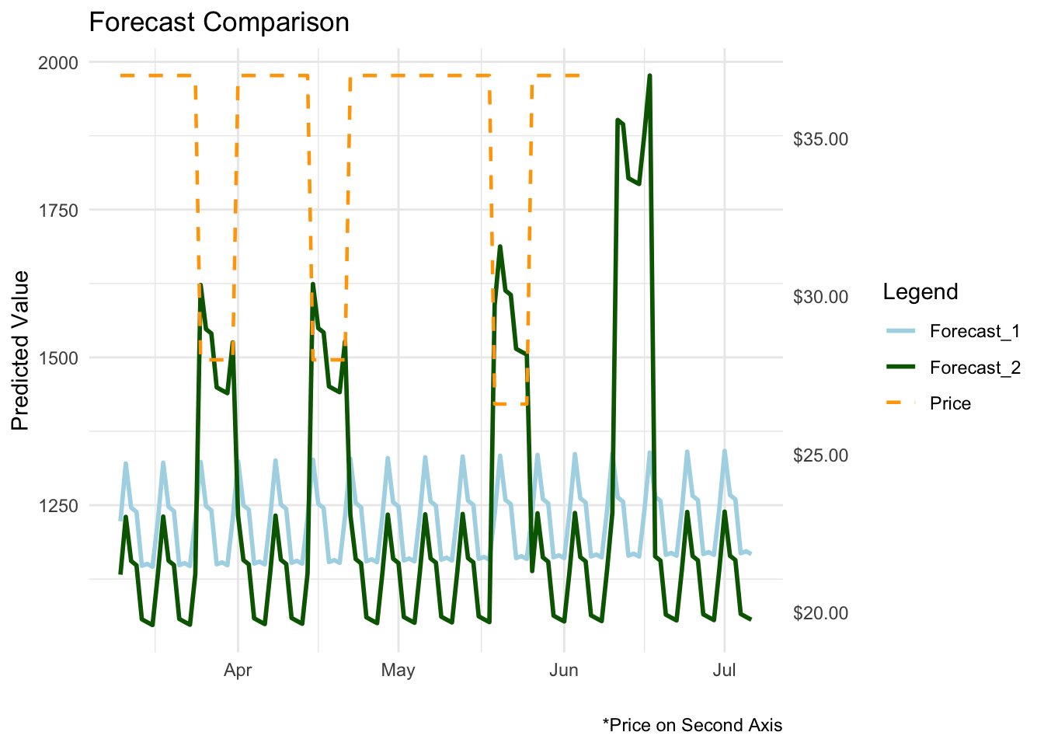Click the $20.00 secondary axis label
This screenshot has width=1044, height=746.
click(x=820, y=613)
